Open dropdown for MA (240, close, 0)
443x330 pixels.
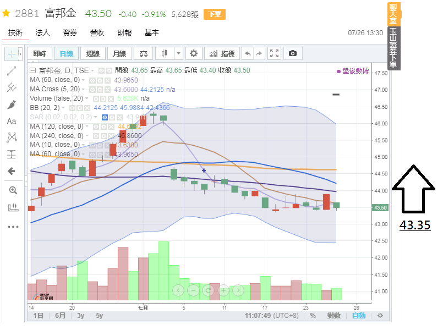(87, 136)
